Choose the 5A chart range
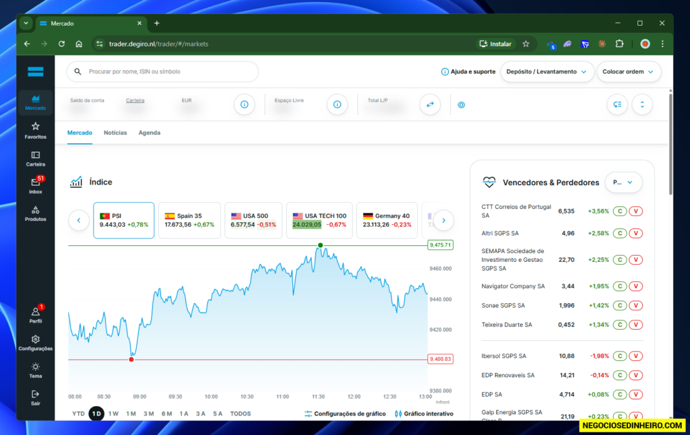690x435 pixels. pos(218,414)
